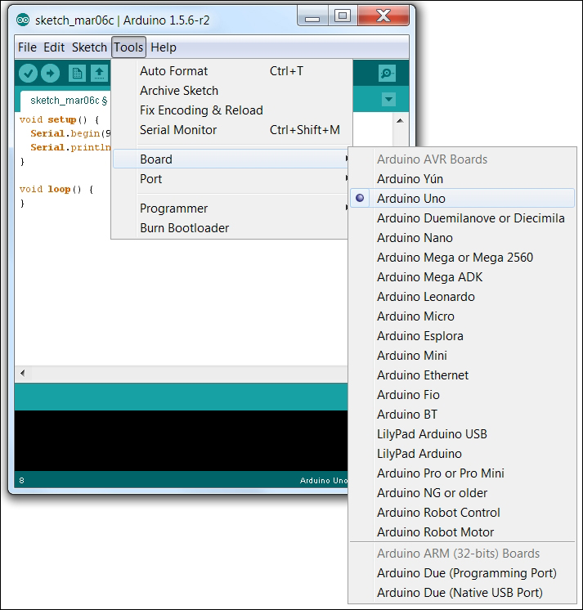Click the New sketch toolbar icon
The image size is (583, 610).
tap(77, 73)
